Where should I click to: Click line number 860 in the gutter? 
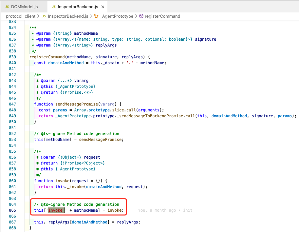pyautogui.click(x=12, y=181)
